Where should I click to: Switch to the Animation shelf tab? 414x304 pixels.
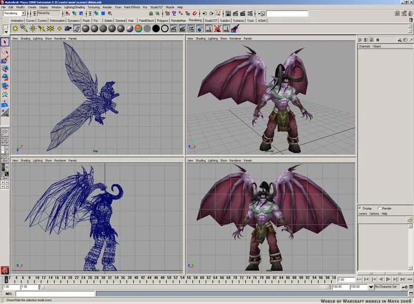[17, 21]
